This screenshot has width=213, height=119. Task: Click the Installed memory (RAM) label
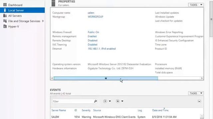click(x=168, y=68)
